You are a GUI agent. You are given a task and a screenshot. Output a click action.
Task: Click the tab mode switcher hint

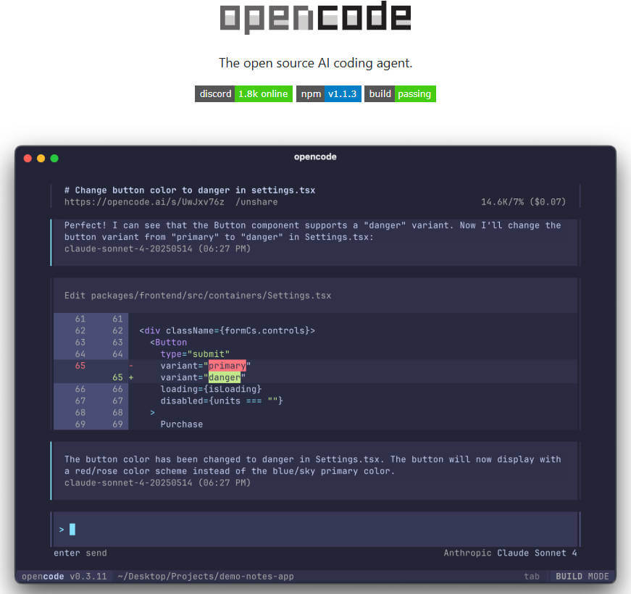[532, 576]
